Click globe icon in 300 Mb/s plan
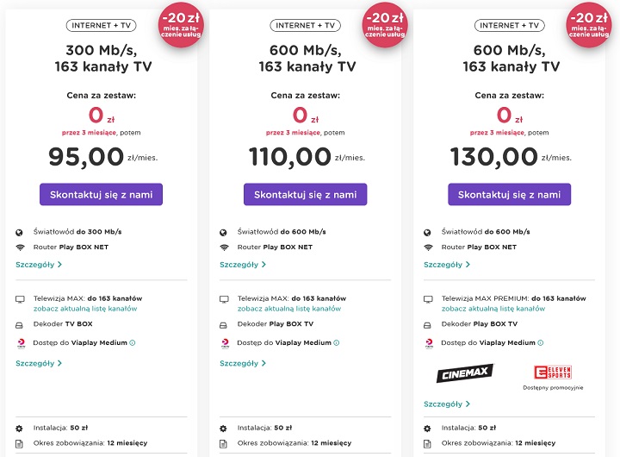The height and width of the screenshot is (457, 620). point(20,232)
